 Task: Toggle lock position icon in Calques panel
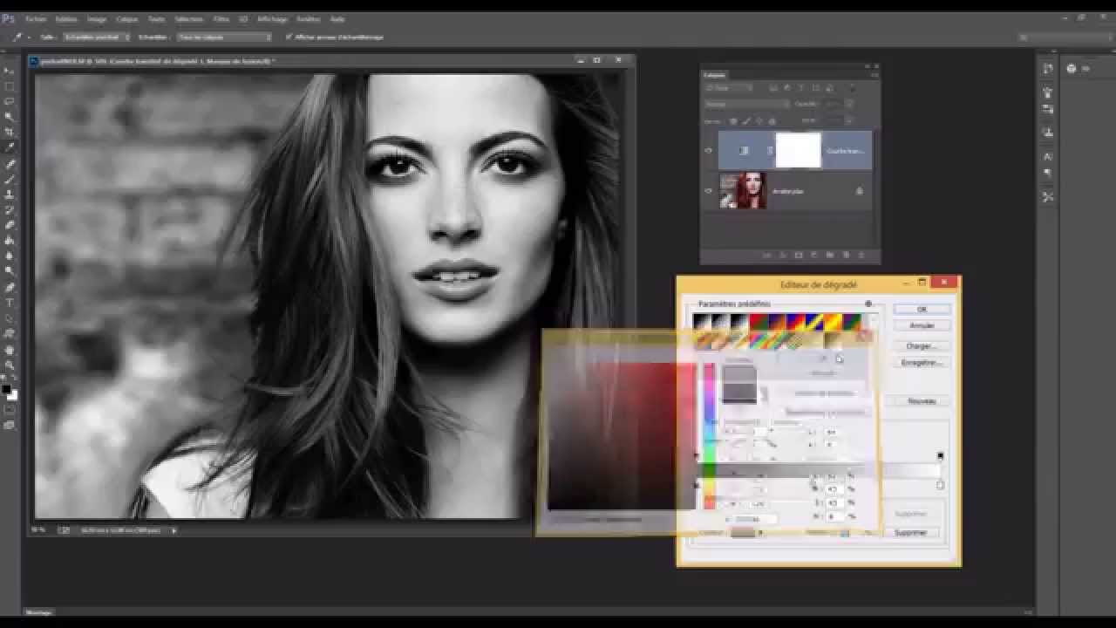pos(758,120)
